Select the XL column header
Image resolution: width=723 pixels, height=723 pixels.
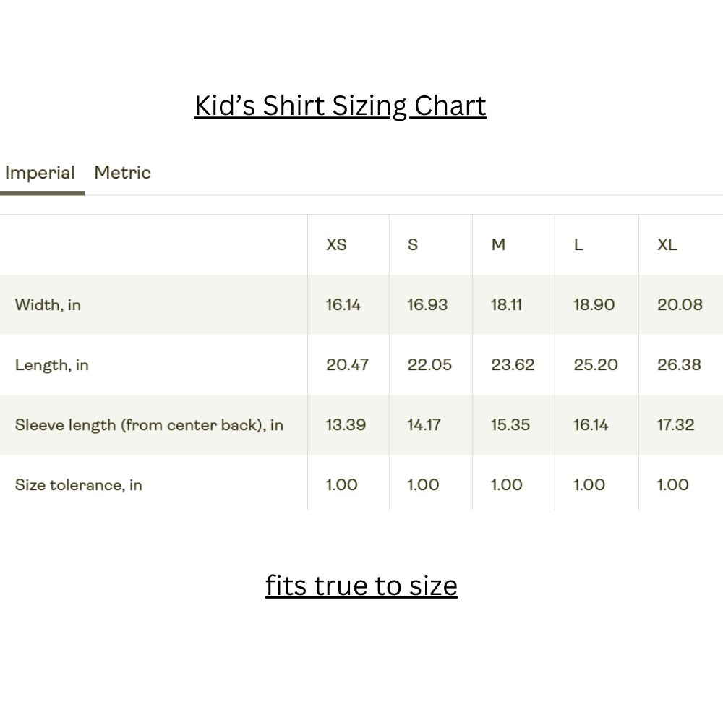pos(667,244)
